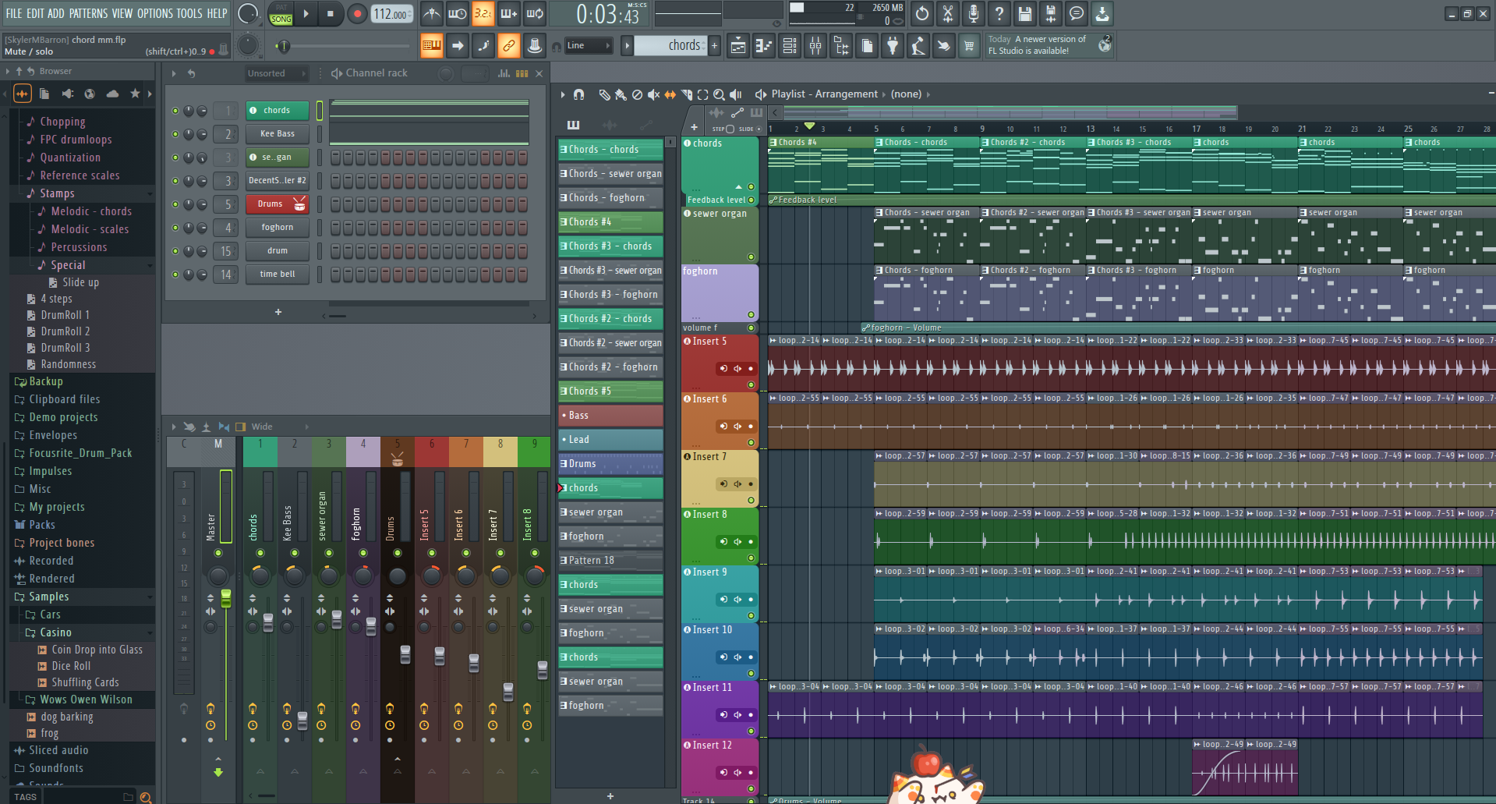
Task: Mute the Drums channel green light
Action: point(175,204)
